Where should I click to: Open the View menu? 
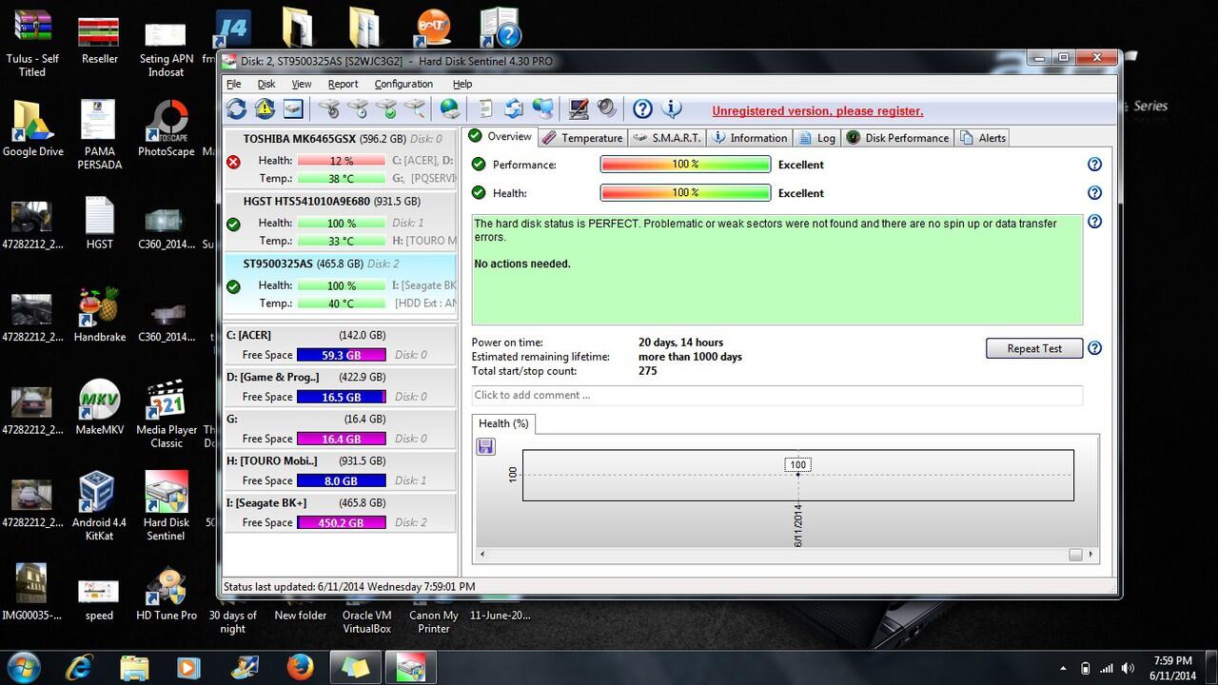click(x=302, y=84)
